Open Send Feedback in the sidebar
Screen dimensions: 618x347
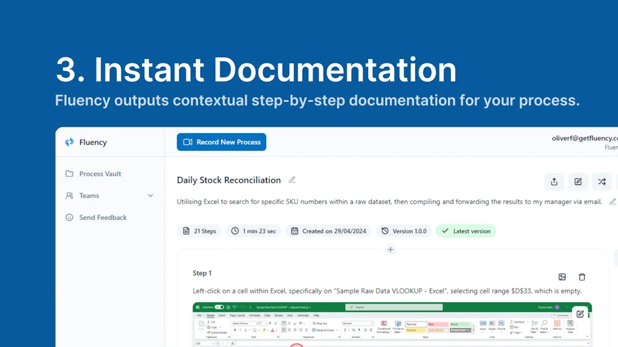(103, 217)
